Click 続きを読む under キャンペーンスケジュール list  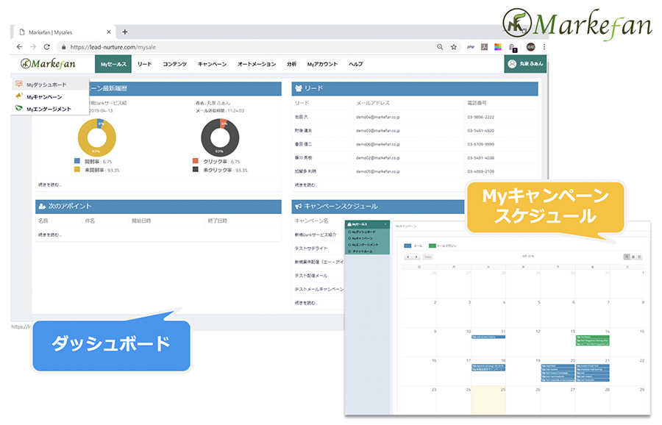coord(307,303)
